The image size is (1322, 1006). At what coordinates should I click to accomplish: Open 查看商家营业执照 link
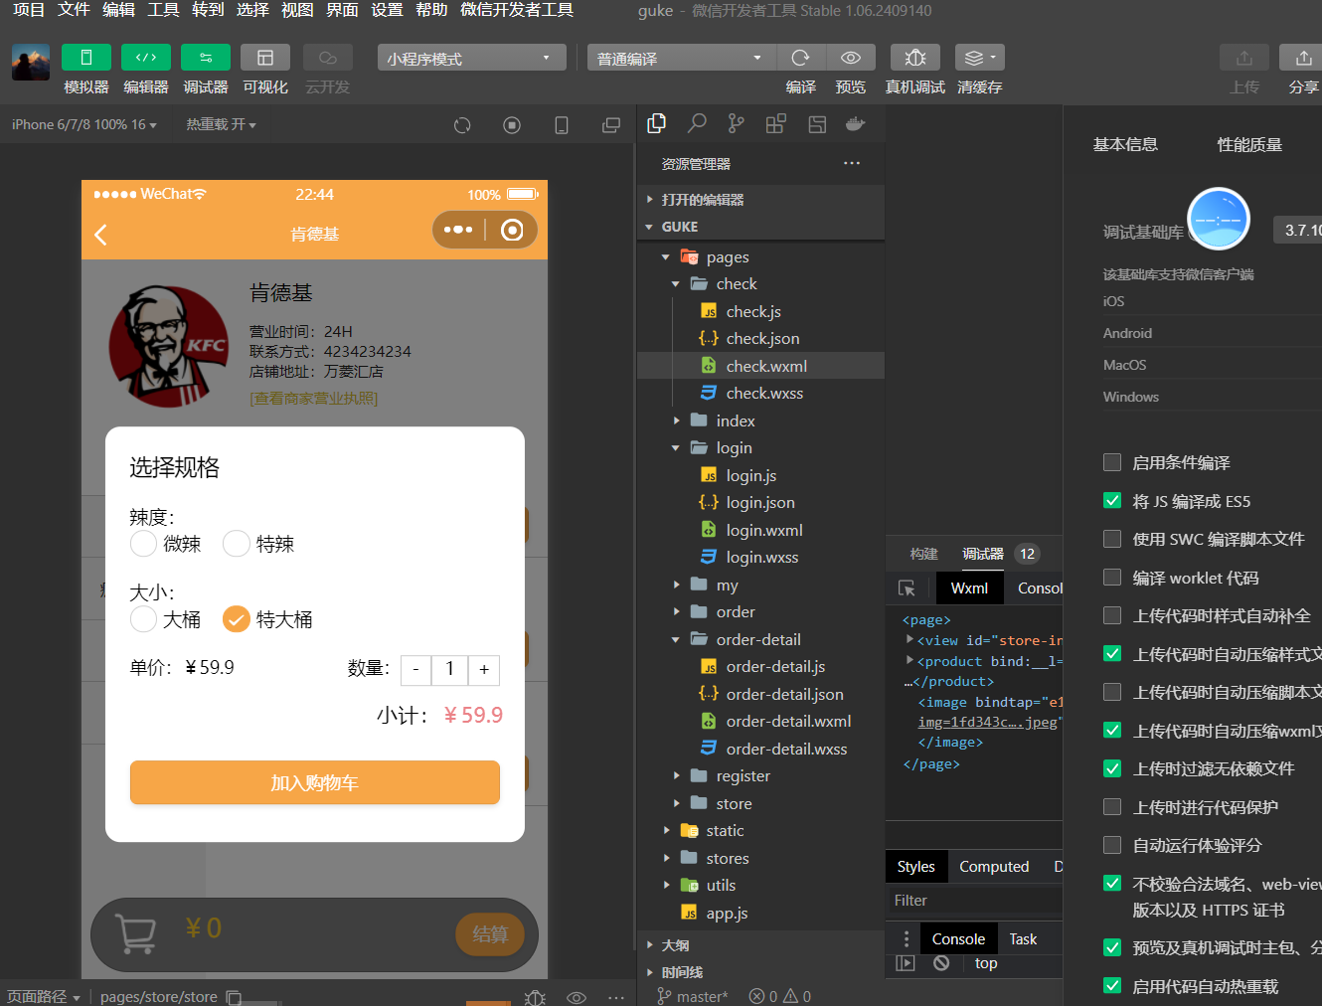[314, 398]
